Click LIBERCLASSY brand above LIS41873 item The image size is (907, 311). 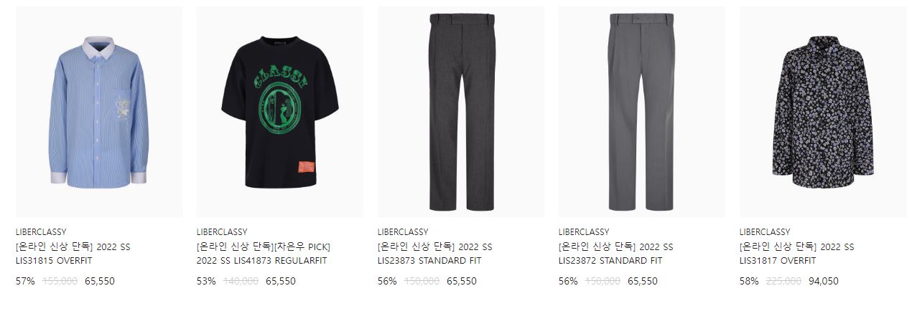[x=221, y=232]
